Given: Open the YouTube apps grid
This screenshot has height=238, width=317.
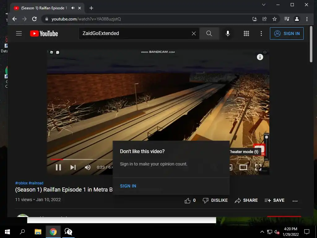Looking at the screenshot, I should pos(246,33).
